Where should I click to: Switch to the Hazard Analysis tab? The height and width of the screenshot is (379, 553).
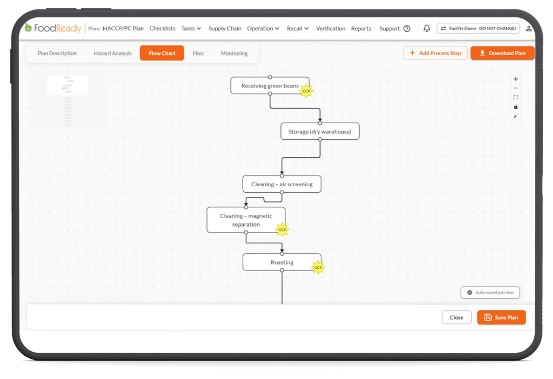[113, 53]
